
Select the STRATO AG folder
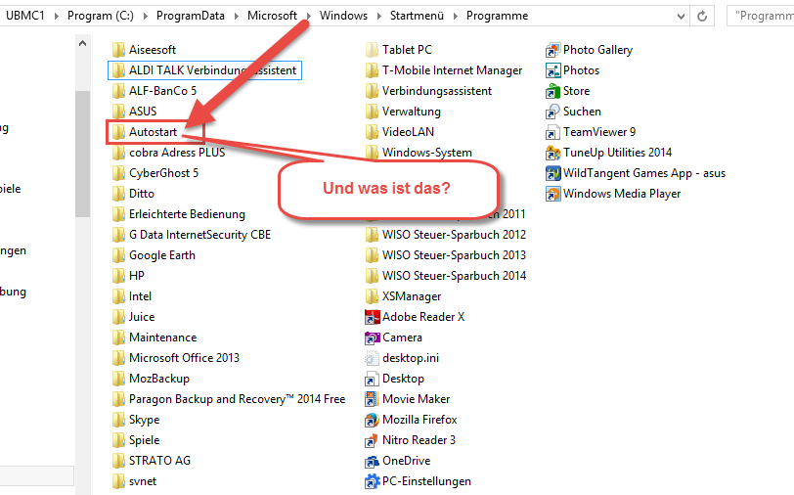pyautogui.click(x=152, y=461)
